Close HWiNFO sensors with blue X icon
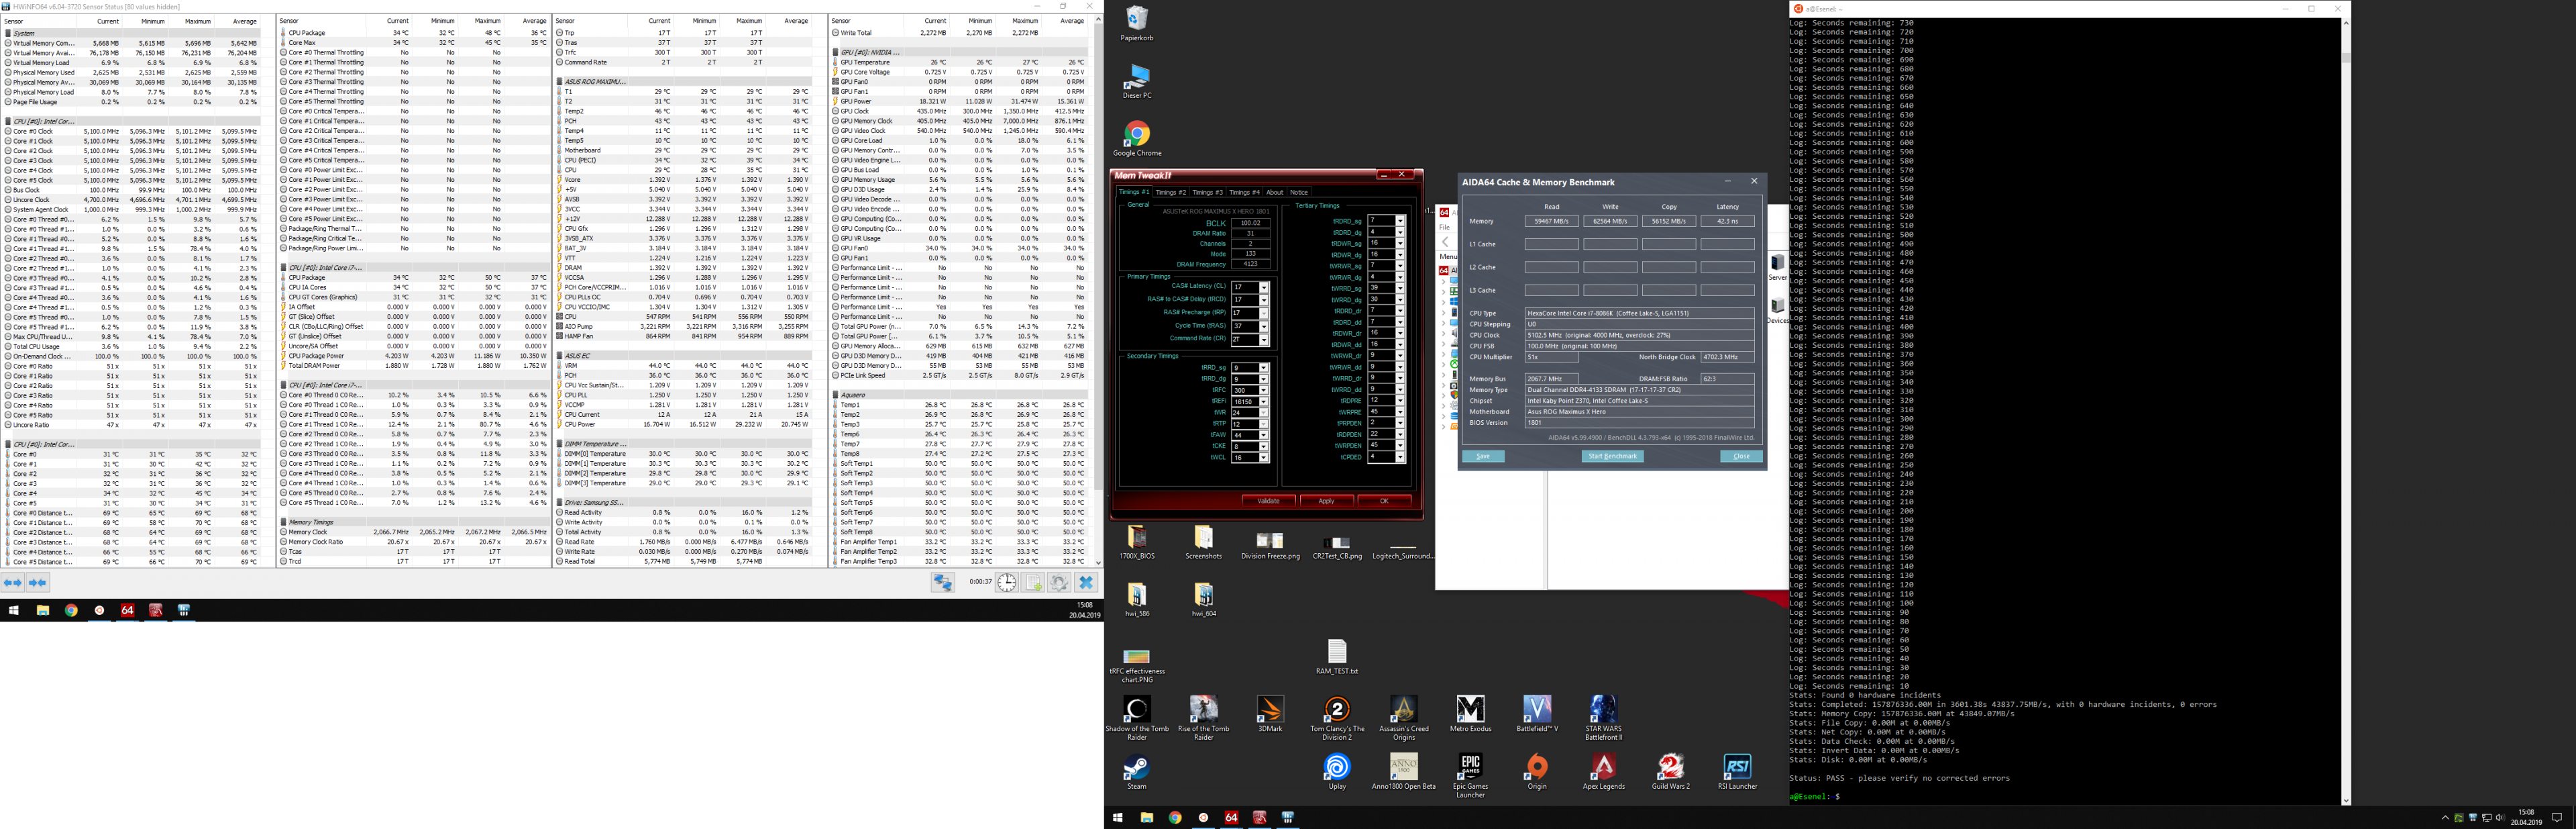Image resolution: width=2576 pixels, height=829 pixels. (1086, 583)
